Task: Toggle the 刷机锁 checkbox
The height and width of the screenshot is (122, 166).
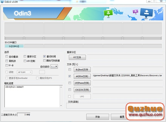Action: click(x=7, y=61)
